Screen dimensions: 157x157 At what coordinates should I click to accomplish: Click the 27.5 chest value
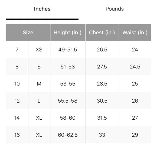point(102,67)
